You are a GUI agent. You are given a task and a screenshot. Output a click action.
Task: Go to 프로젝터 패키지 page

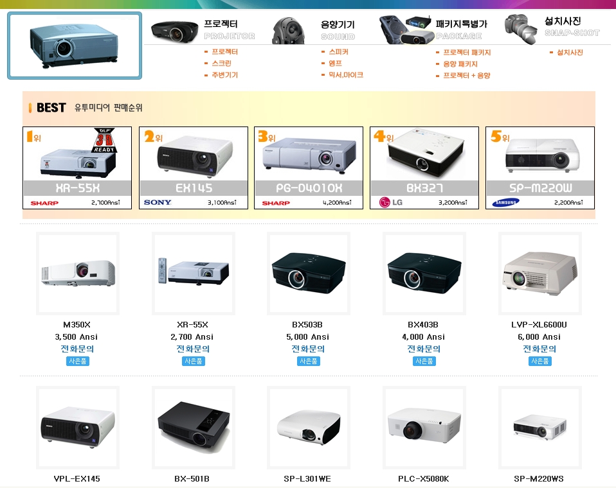click(467, 53)
